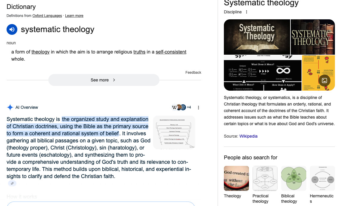
Task: Play the systematic theology pronunciation audio
Action: [x=12, y=29]
